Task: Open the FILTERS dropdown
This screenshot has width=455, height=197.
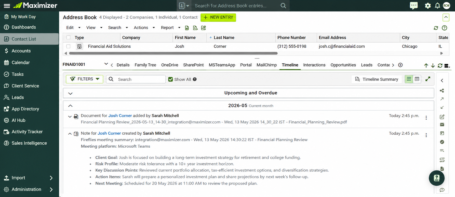Action: click(84, 79)
